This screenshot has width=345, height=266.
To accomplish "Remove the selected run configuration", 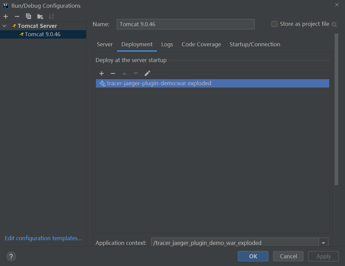I will 17,16.
